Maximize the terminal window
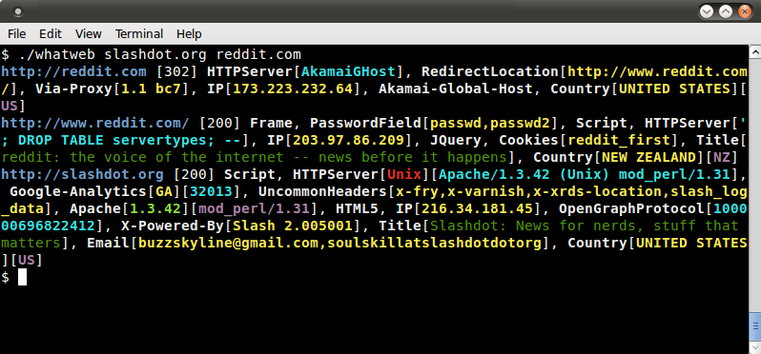 (x=726, y=11)
